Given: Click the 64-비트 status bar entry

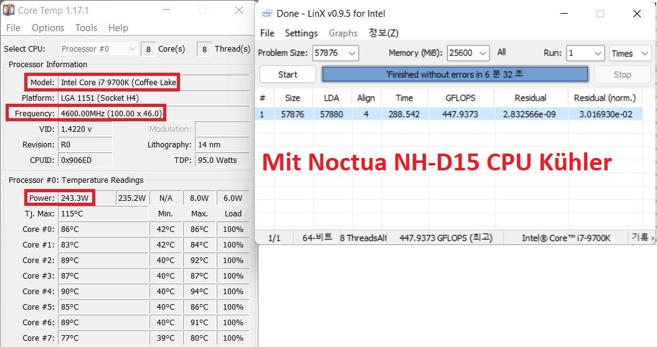Looking at the screenshot, I should tap(317, 238).
